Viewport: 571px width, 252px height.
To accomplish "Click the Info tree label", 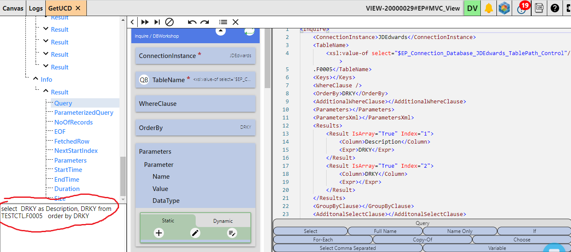I will [46, 79].
